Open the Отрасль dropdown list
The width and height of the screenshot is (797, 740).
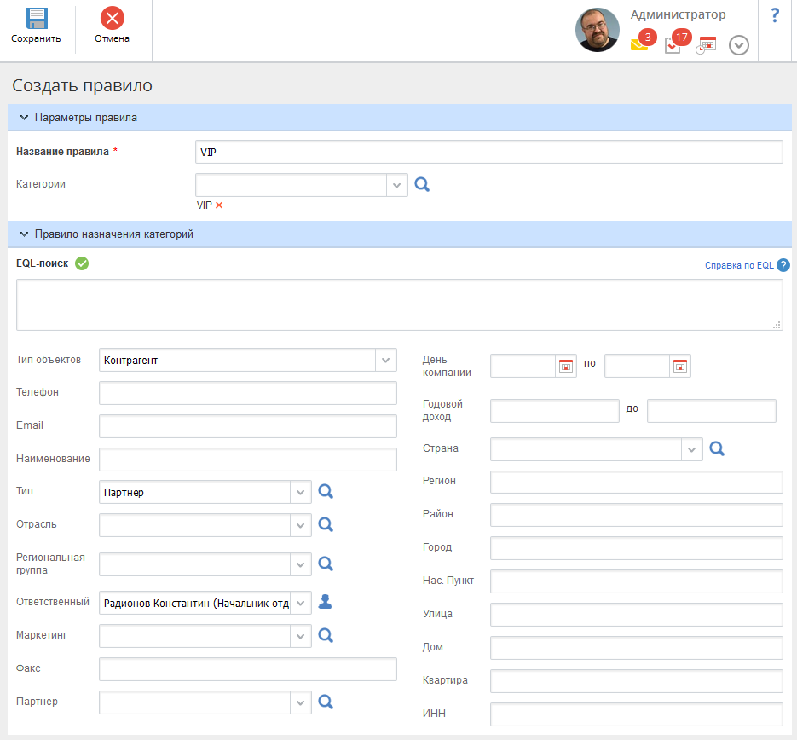click(300, 525)
